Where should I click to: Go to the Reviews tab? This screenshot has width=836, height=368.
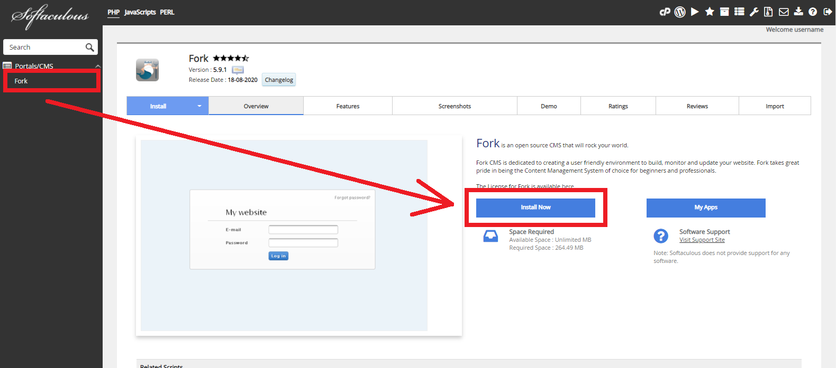pos(697,106)
